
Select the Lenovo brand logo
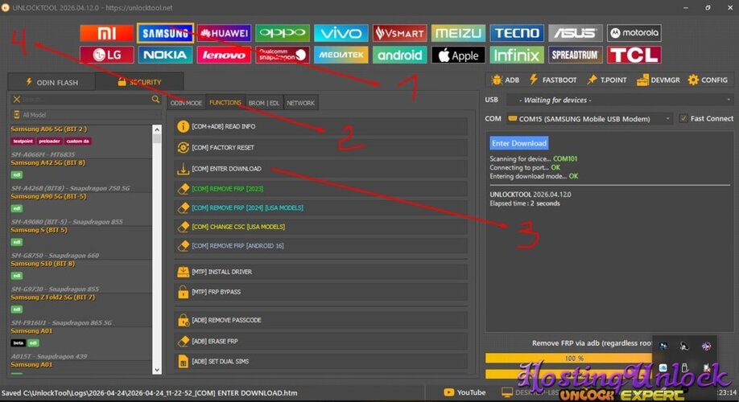[x=224, y=55]
